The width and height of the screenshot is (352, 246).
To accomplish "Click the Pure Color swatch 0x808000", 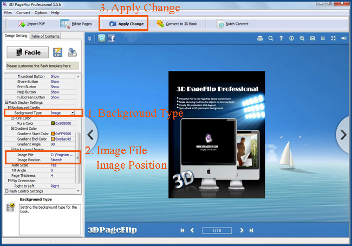I will tap(53, 123).
